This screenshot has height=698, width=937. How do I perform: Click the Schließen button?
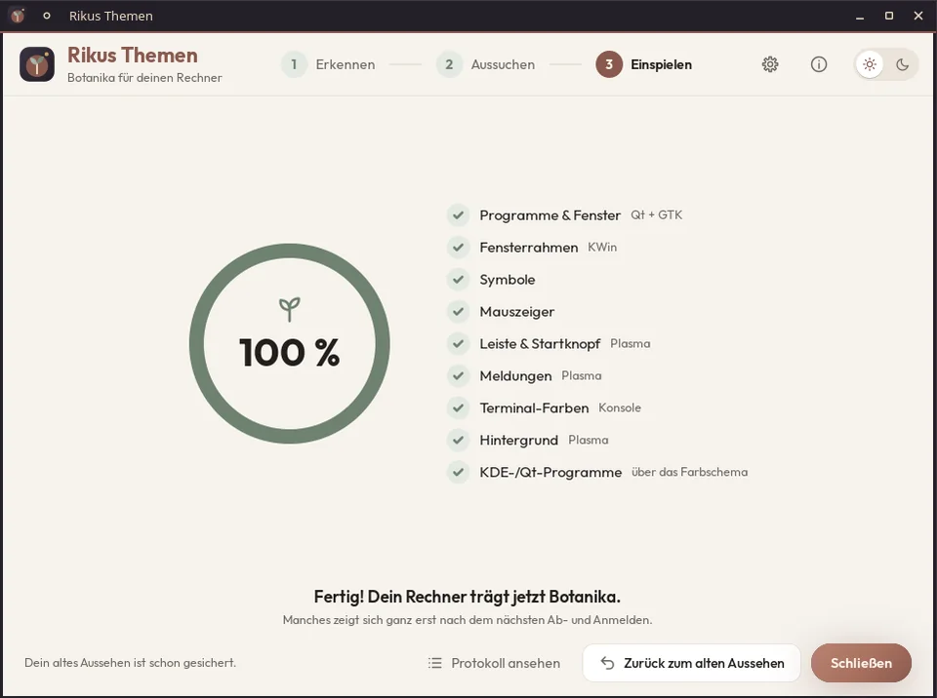click(x=861, y=663)
